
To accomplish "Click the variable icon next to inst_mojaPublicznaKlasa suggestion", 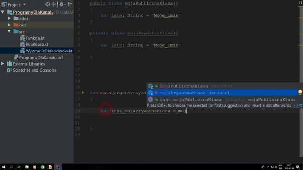I will (151, 100).
